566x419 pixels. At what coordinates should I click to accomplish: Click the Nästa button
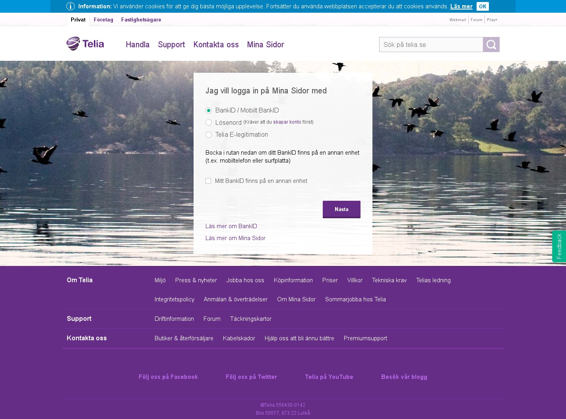click(341, 209)
